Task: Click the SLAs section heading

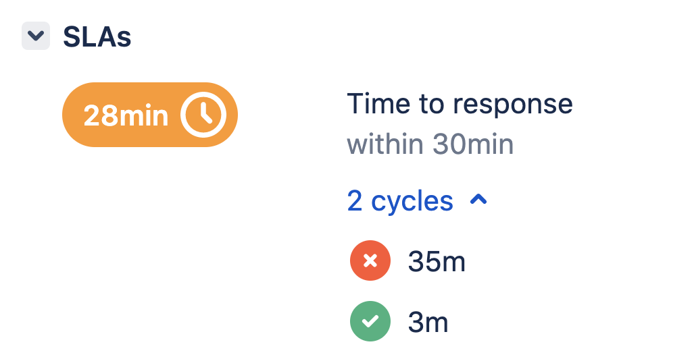Action: 97,36
